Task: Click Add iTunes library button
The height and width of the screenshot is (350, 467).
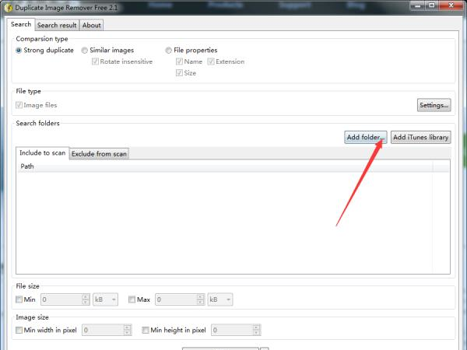Action: 420,137
